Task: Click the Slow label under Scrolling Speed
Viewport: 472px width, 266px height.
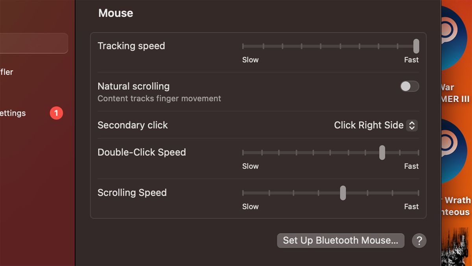Action: click(x=251, y=206)
